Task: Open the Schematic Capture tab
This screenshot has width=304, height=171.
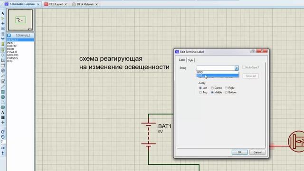Action: (x=22, y=4)
